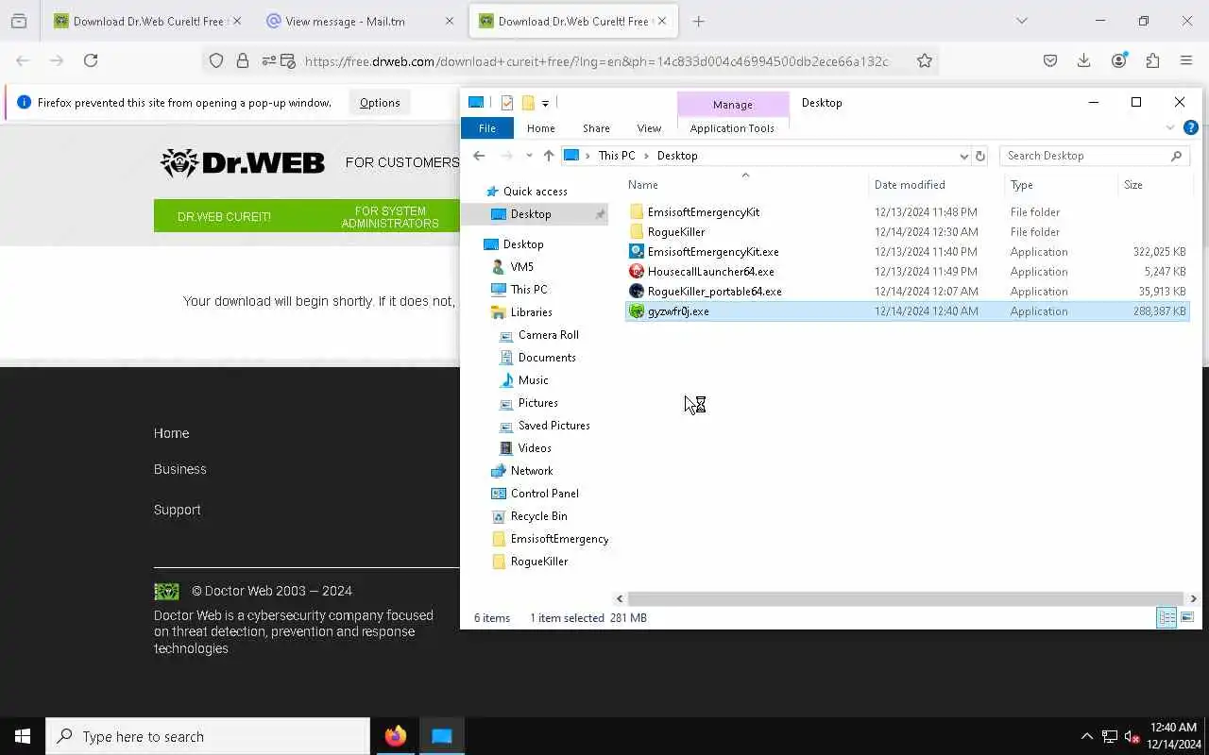
Task: Click the Firefox address bar URL
Action: tap(596, 60)
